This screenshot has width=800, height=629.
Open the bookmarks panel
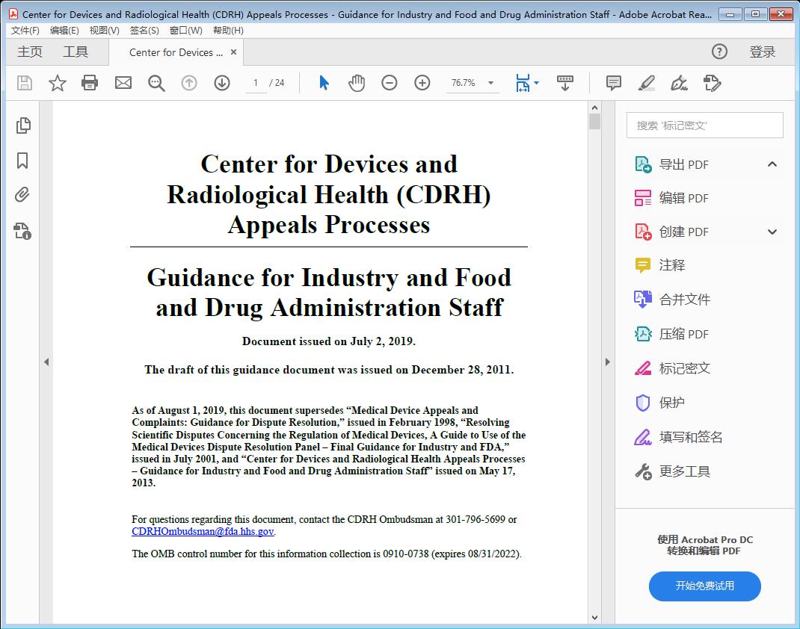(x=22, y=161)
